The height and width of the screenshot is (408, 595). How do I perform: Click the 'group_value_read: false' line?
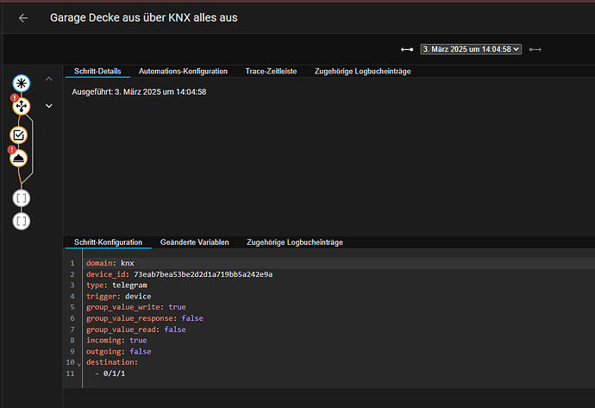click(136, 329)
